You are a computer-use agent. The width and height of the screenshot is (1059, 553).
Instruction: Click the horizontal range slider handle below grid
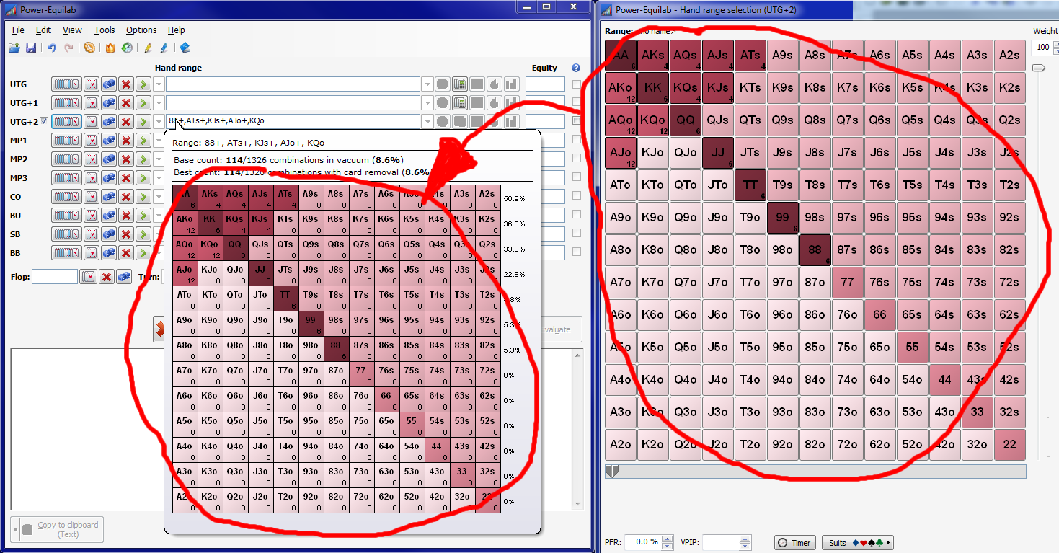click(x=612, y=471)
